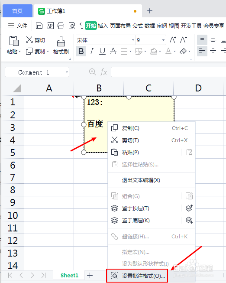
Task: Click the formula bar input field
Action: click(168, 72)
